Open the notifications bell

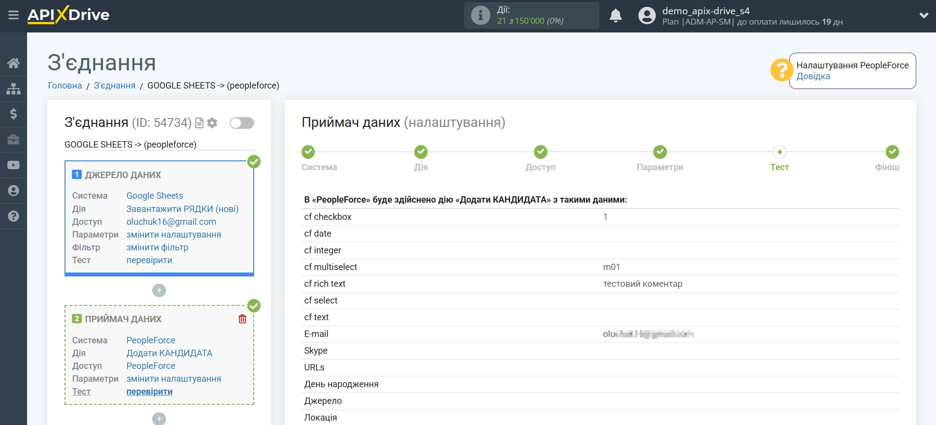(615, 16)
